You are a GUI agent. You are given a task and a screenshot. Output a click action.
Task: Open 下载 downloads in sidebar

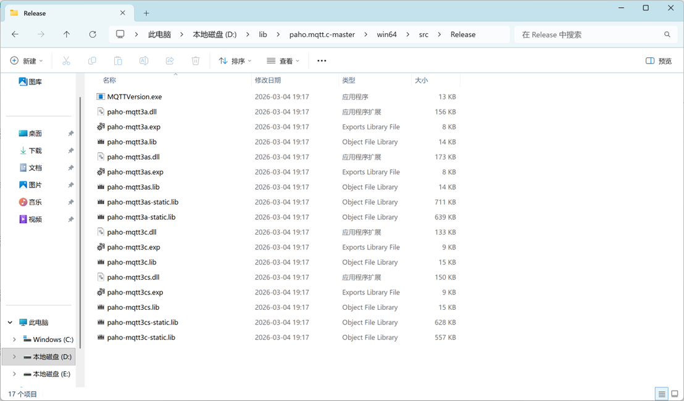tap(30, 150)
